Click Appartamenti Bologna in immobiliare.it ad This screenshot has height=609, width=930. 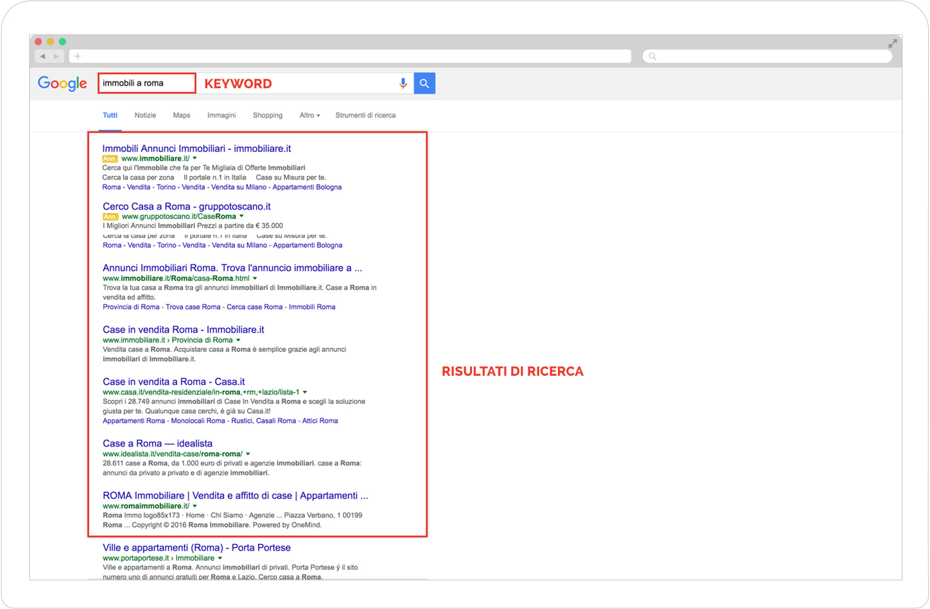(307, 187)
